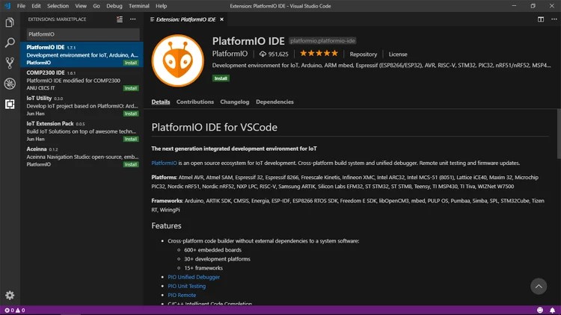Image resolution: width=561 pixels, height=315 pixels.
Task: Open errors and warnings in status bar
Action: pos(15,310)
